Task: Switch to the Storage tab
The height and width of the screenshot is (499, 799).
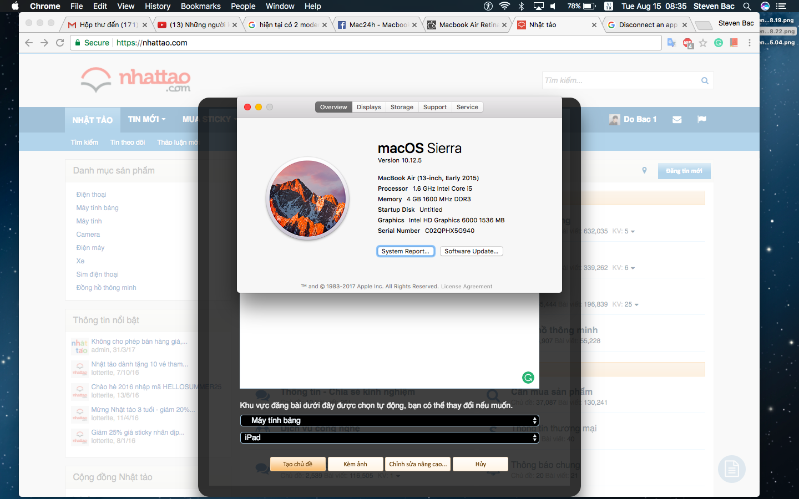Action: (x=402, y=107)
